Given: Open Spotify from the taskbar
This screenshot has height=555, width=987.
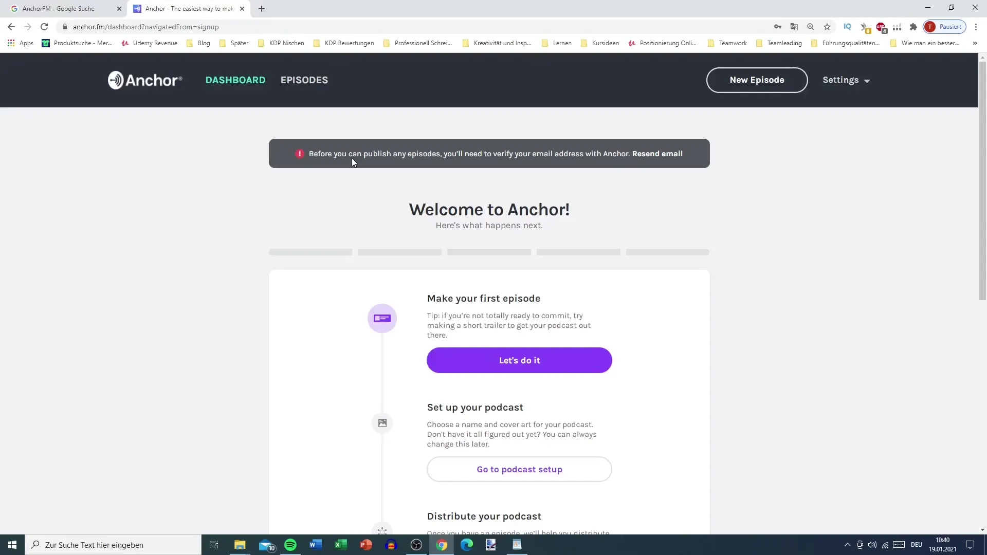Looking at the screenshot, I should [x=290, y=545].
